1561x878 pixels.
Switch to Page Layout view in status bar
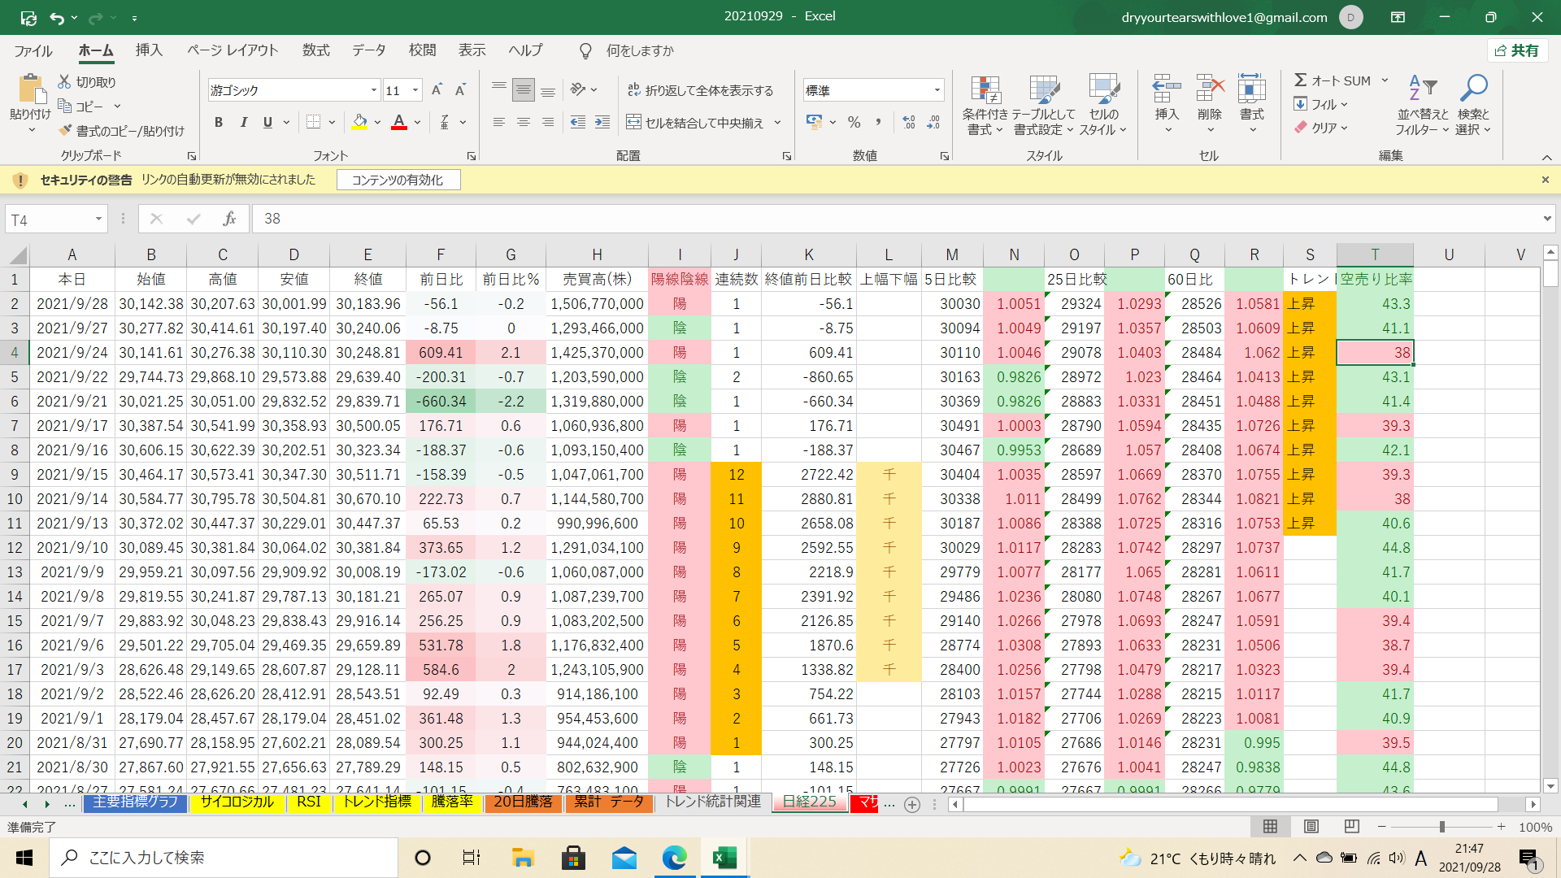click(1311, 827)
